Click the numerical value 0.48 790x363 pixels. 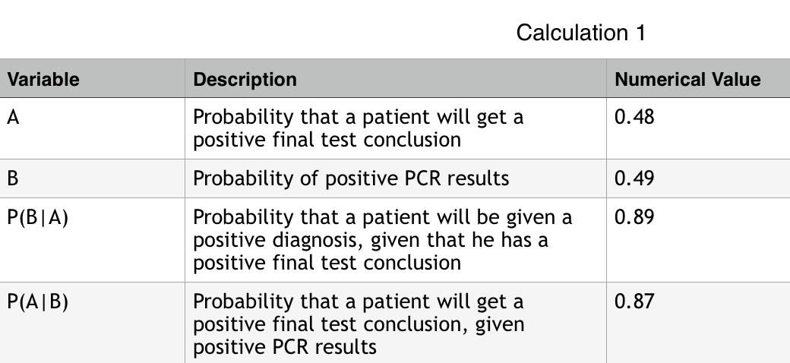click(x=634, y=118)
